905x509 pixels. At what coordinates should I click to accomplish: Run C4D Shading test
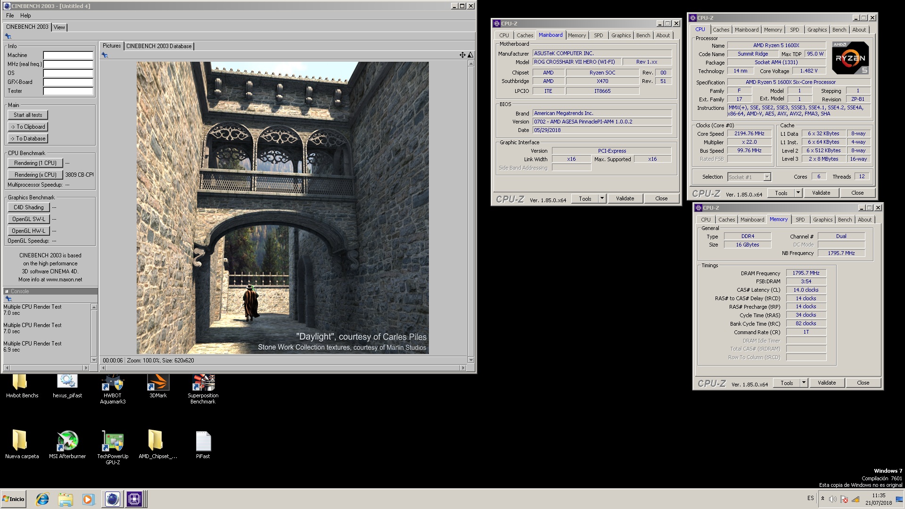tap(29, 207)
